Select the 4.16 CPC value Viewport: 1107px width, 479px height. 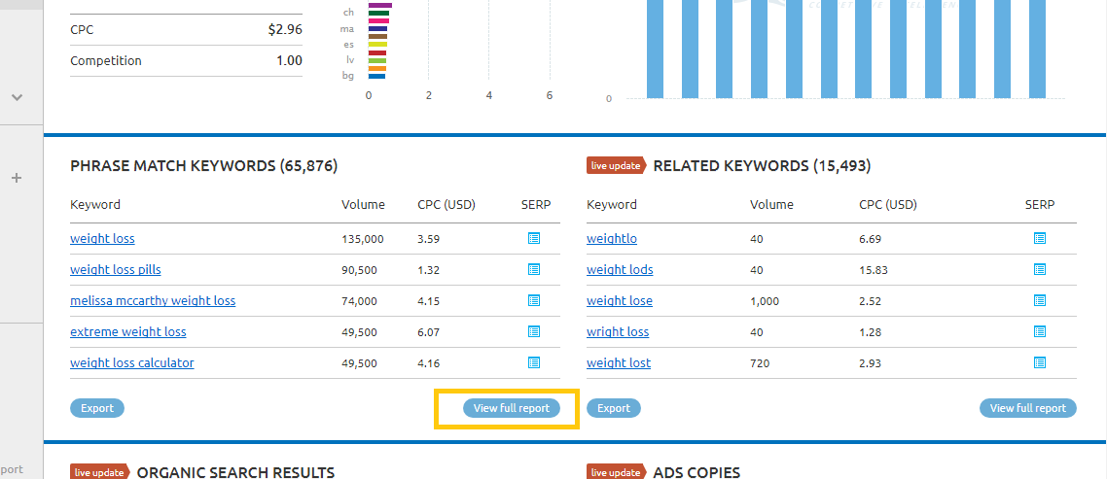(x=429, y=363)
